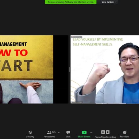The height and width of the screenshot is (139, 139).
Task: Expand the Share Screen options caret
Action: 91,133
